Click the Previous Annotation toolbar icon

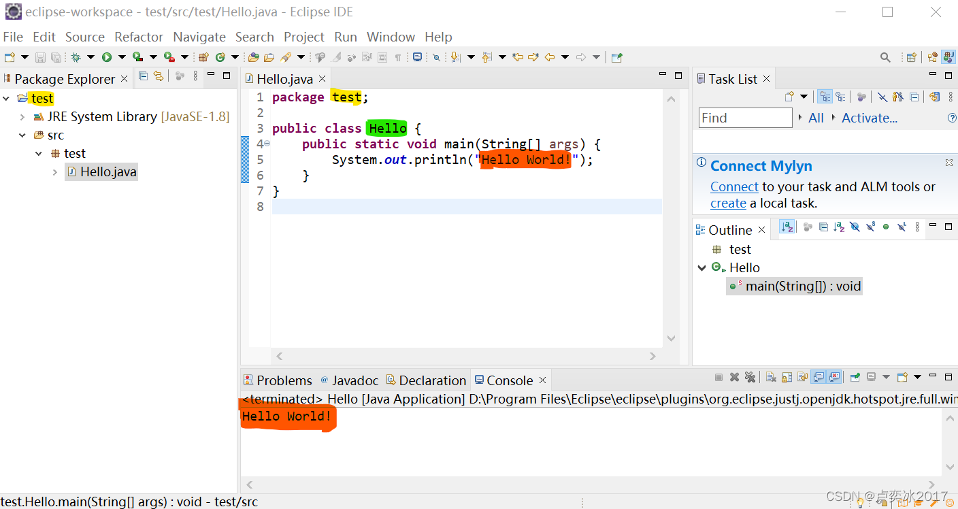coord(486,57)
